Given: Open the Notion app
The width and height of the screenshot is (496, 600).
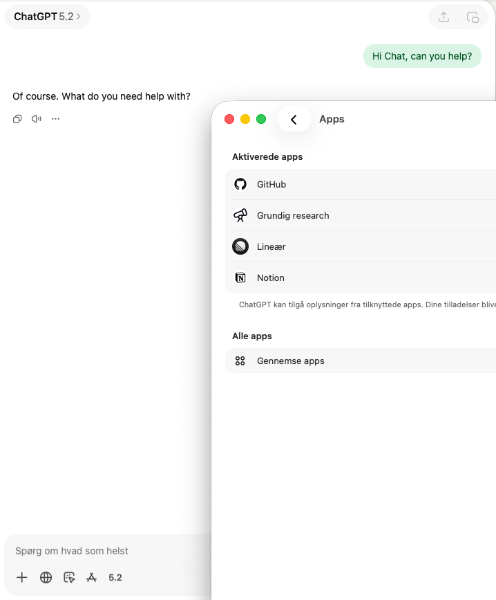Looking at the screenshot, I should [x=271, y=278].
